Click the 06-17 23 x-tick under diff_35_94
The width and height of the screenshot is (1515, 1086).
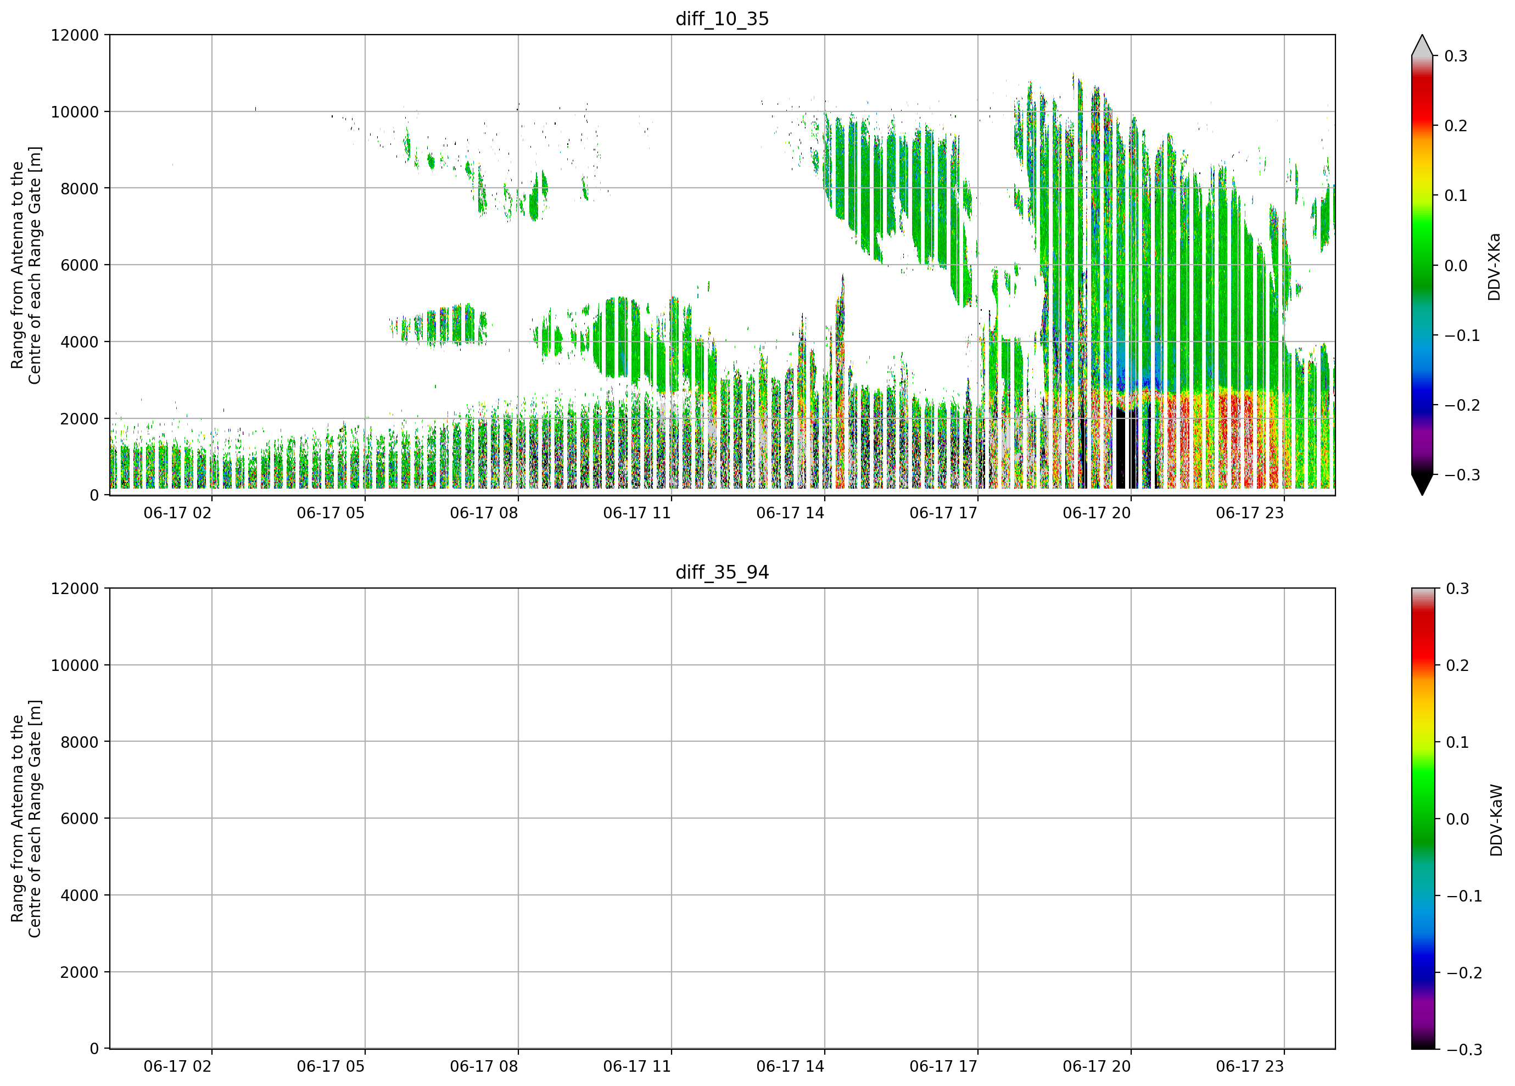click(x=1250, y=1066)
